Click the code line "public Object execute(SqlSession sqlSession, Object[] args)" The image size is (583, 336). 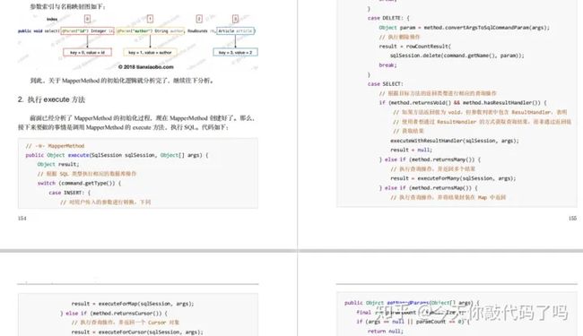[117, 155]
